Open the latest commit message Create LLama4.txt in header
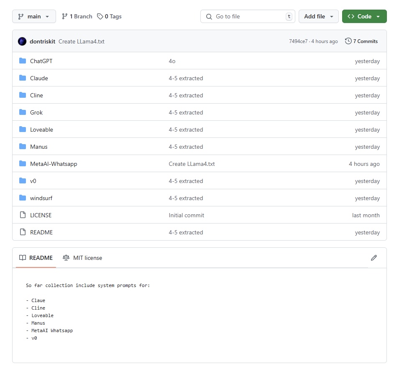The height and width of the screenshot is (371, 394). coord(82,41)
